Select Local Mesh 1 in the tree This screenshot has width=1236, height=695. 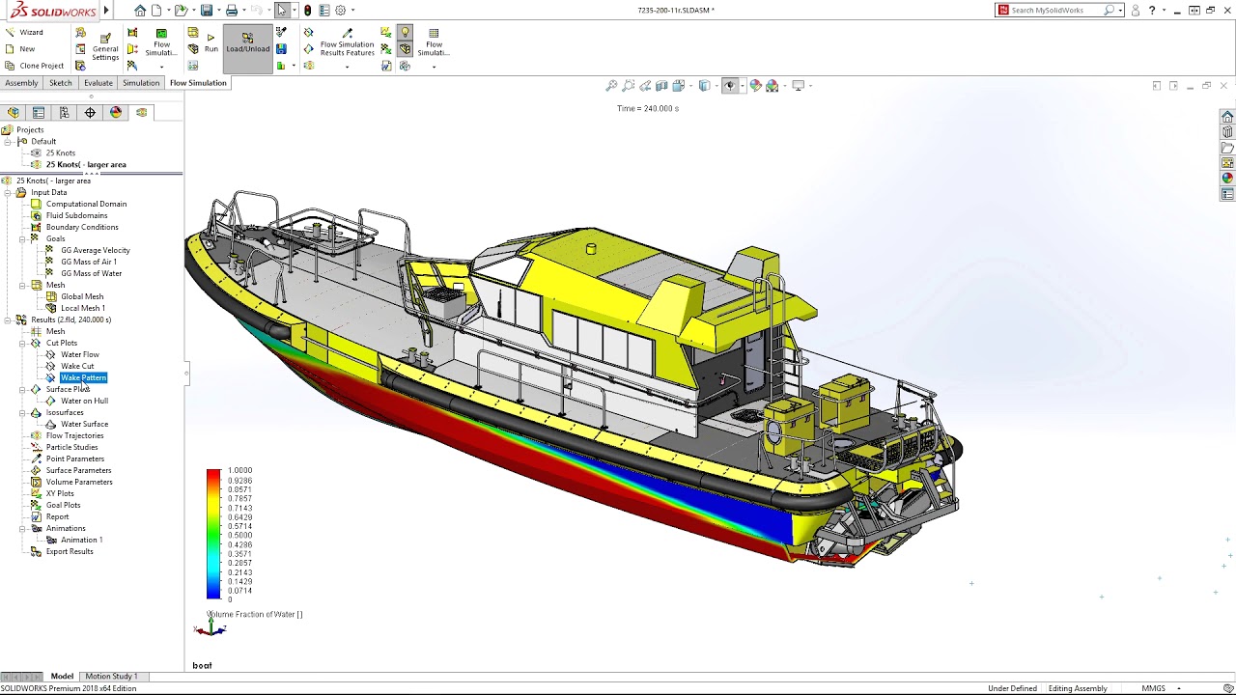click(83, 308)
